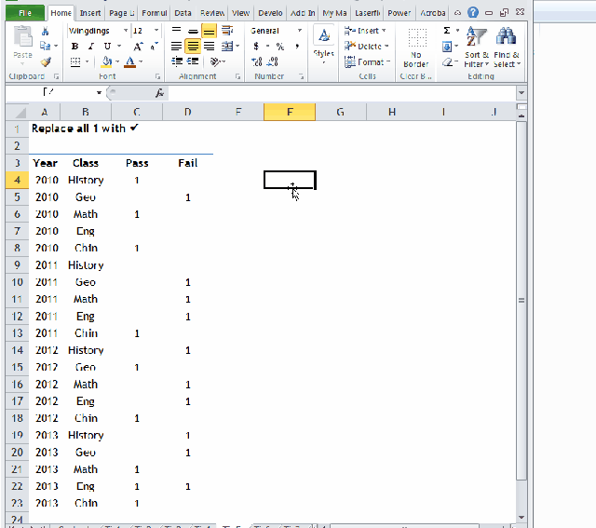The height and width of the screenshot is (528, 596).
Task: Toggle Wrap Text
Action: click(x=227, y=31)
